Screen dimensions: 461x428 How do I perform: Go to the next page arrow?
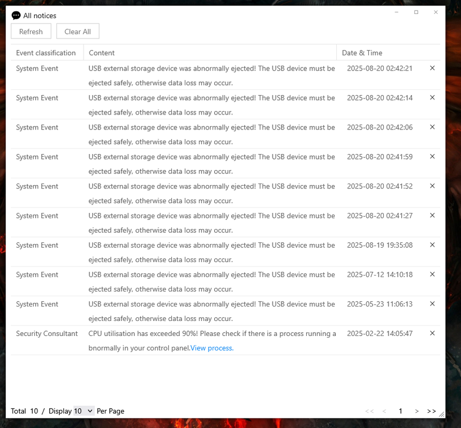pyautogui.click(x=417, y=411)
